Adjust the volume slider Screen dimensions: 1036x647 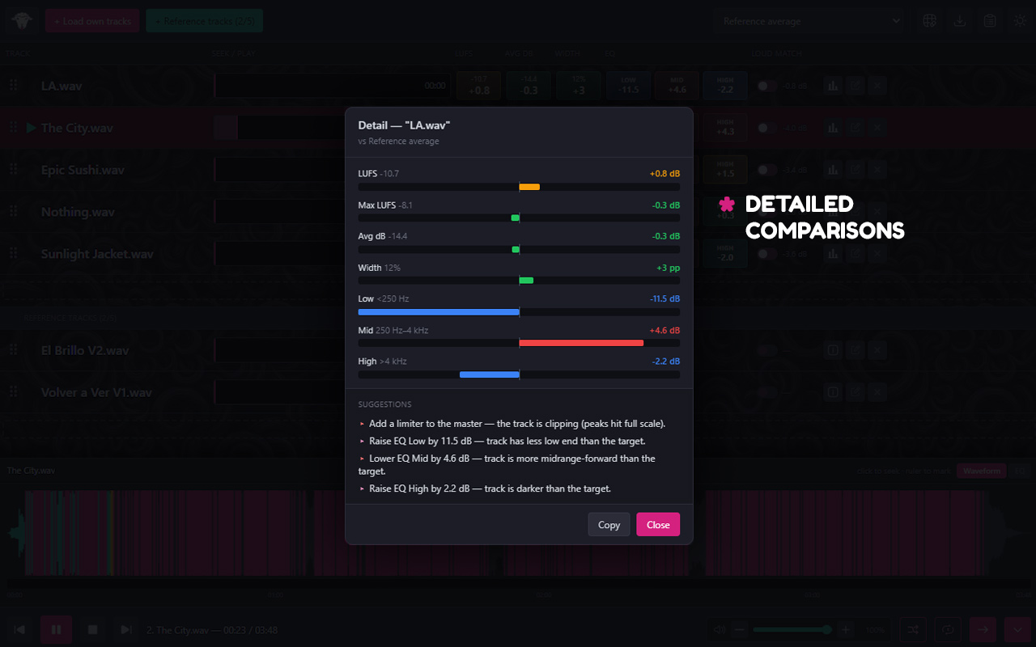[x=792, y=629]
